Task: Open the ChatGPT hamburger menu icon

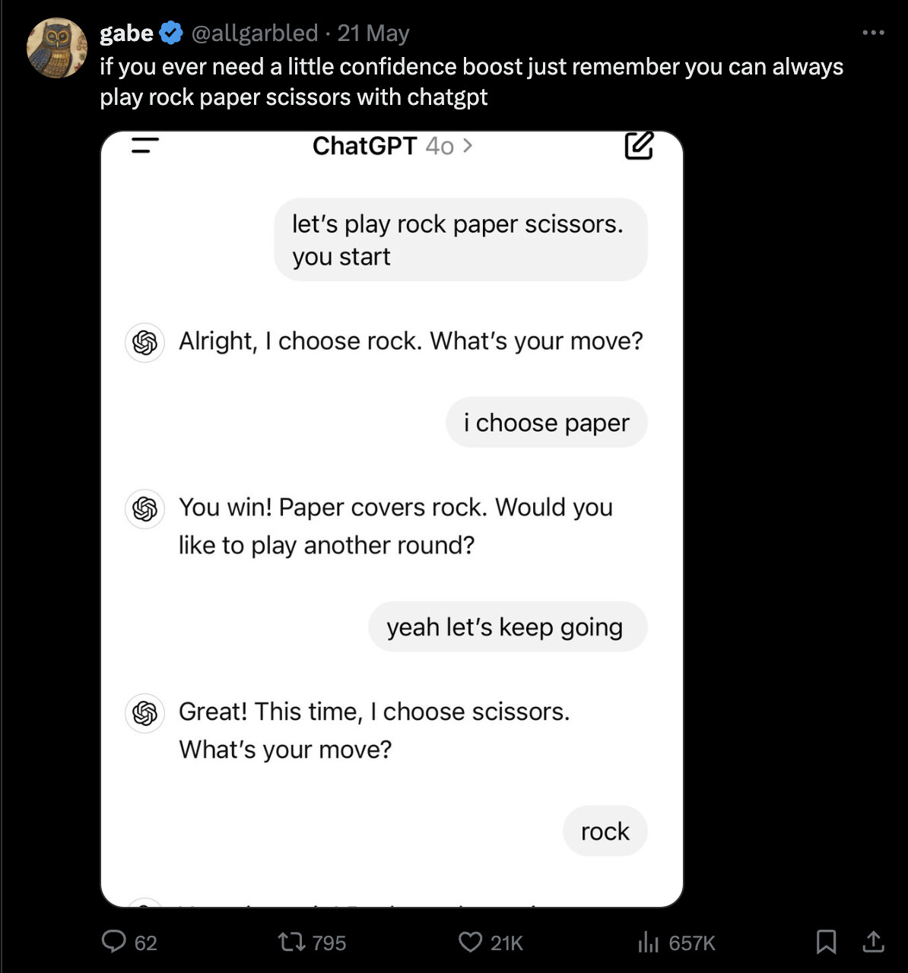Action: click(x=144, y=145)
